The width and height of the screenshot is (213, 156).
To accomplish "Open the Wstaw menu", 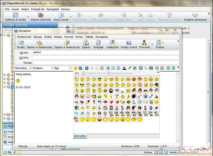I will click(x=58, y=37).
